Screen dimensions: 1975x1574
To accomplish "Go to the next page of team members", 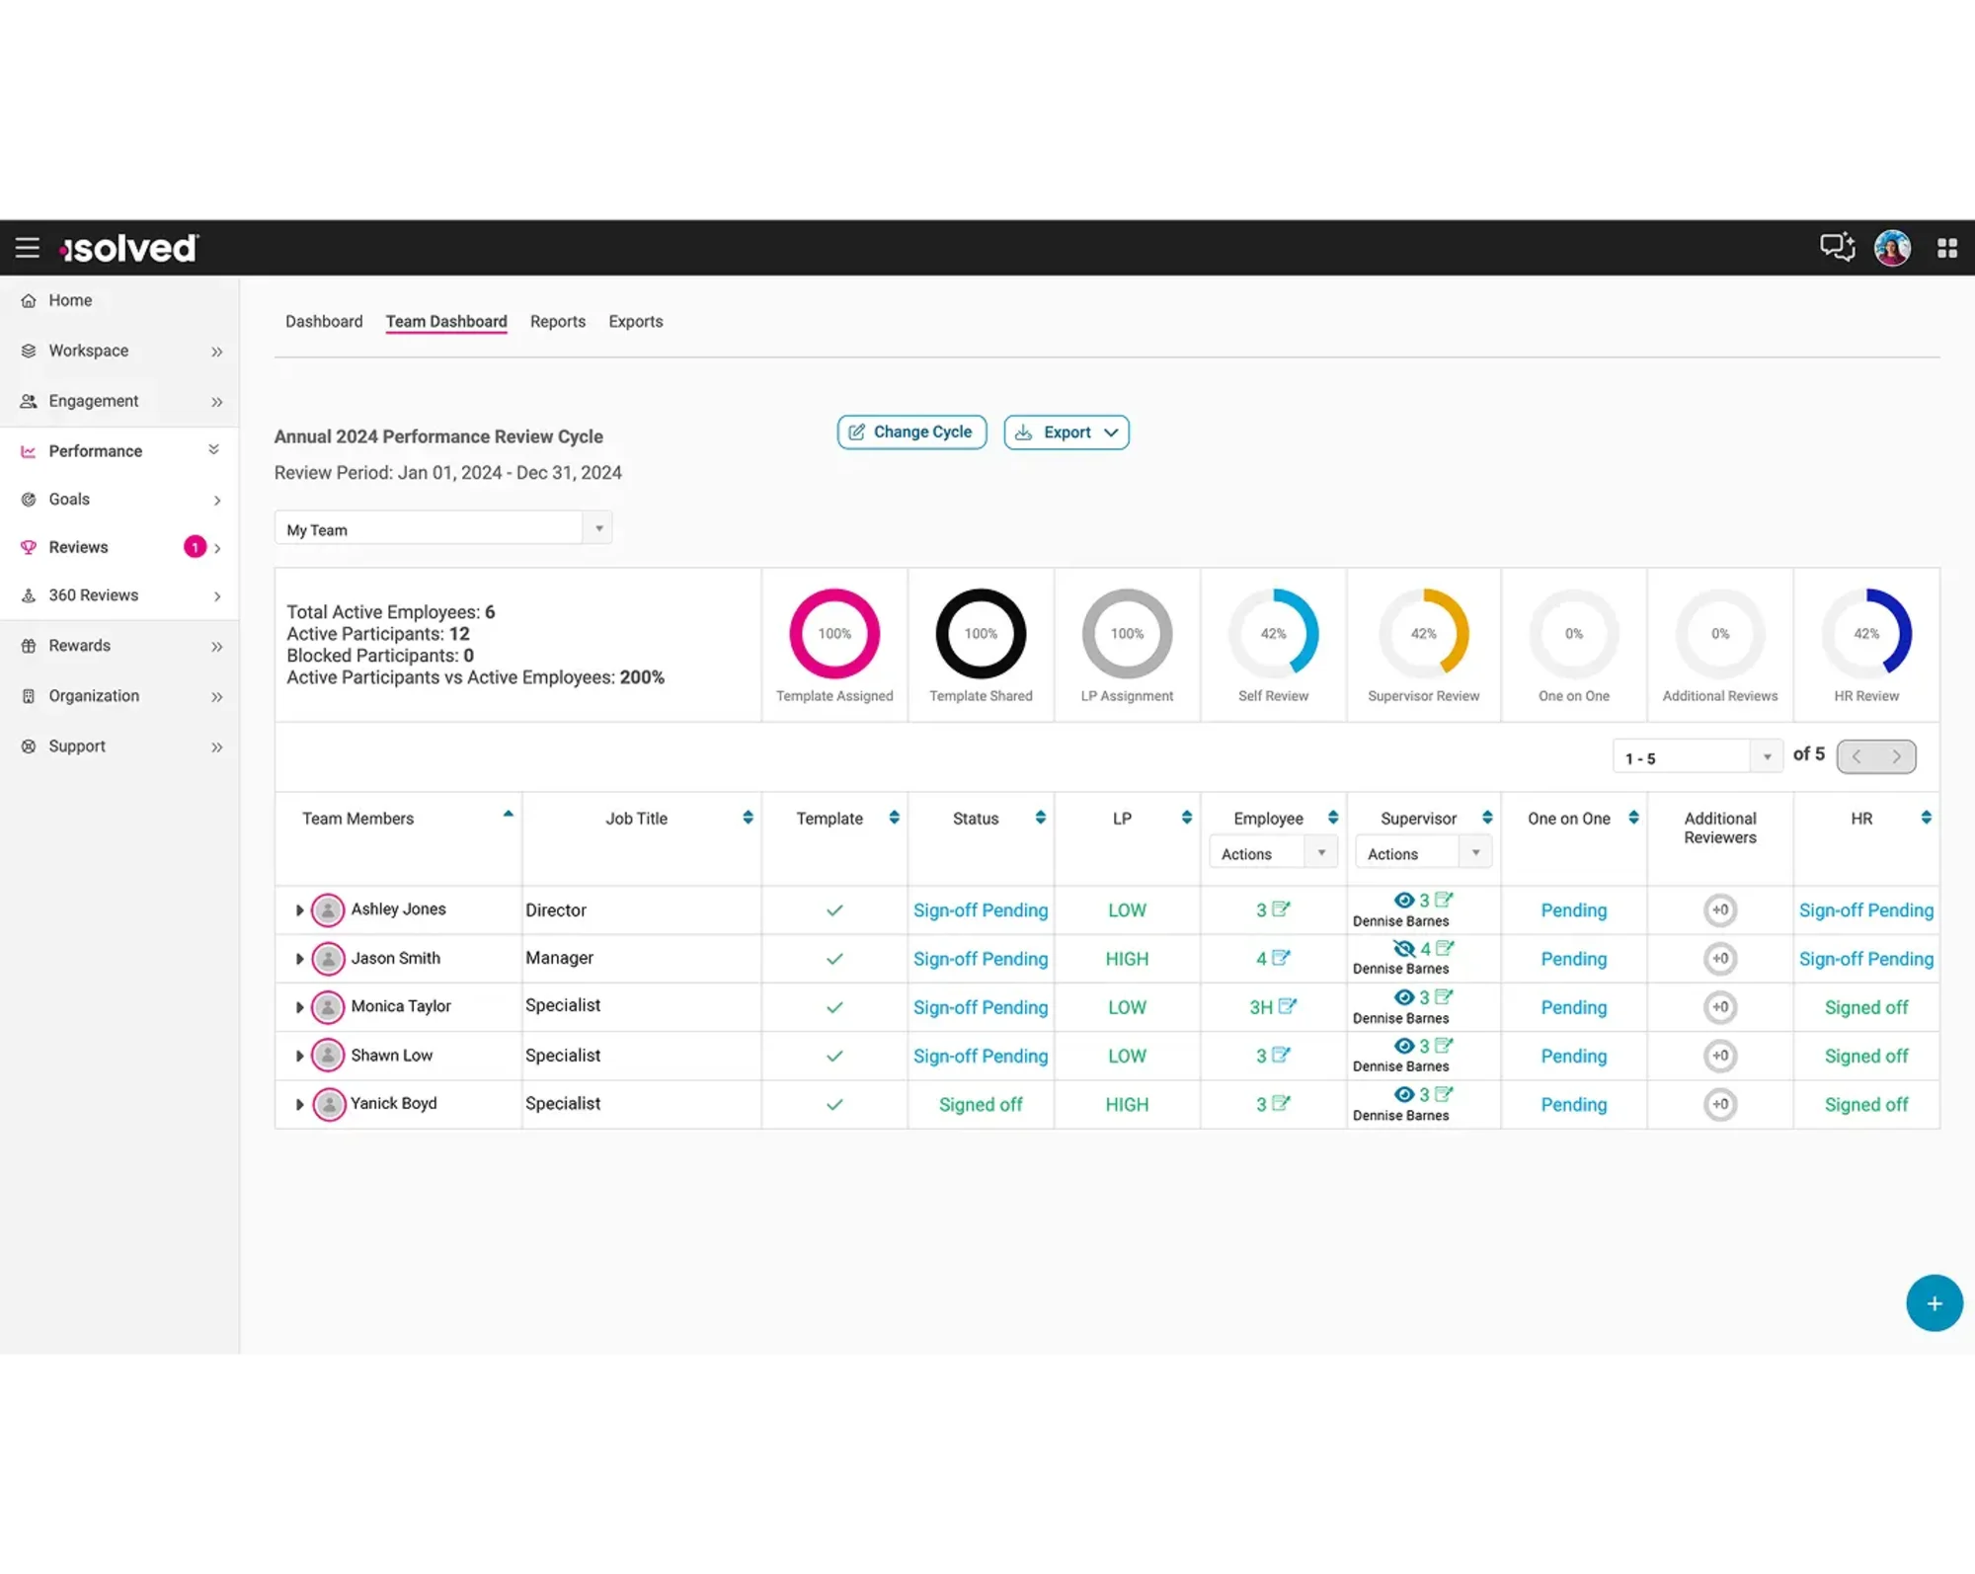I will point(1895,755).
